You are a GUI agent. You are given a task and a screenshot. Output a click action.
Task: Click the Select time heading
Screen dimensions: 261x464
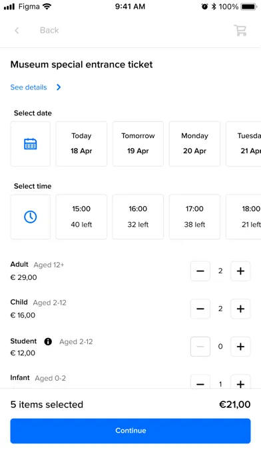33,186
